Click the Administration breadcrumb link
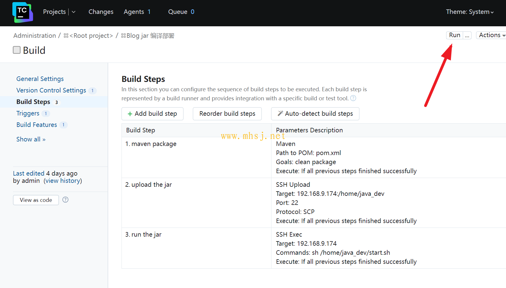The width and height of the screenshot is (506, 288). click(35, 36)
